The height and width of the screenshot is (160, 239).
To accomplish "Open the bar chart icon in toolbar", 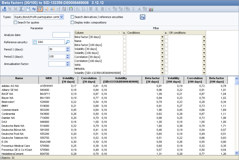I will coord(151,9).
